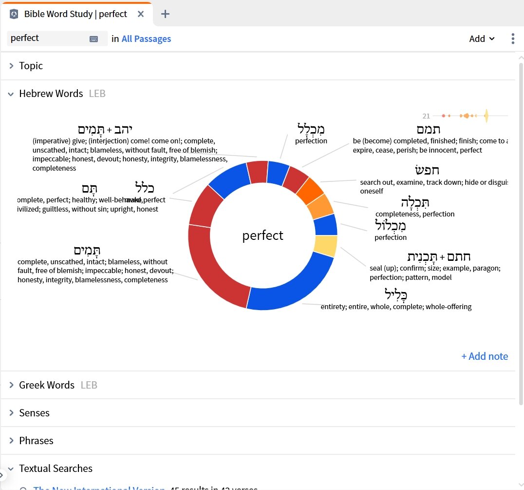Collapse the Hebrew Words section

(x=11, y=94)
